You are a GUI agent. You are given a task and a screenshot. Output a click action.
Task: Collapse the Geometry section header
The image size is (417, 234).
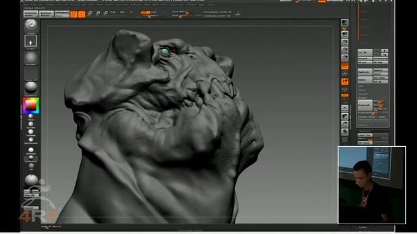(x=364, y=131)
